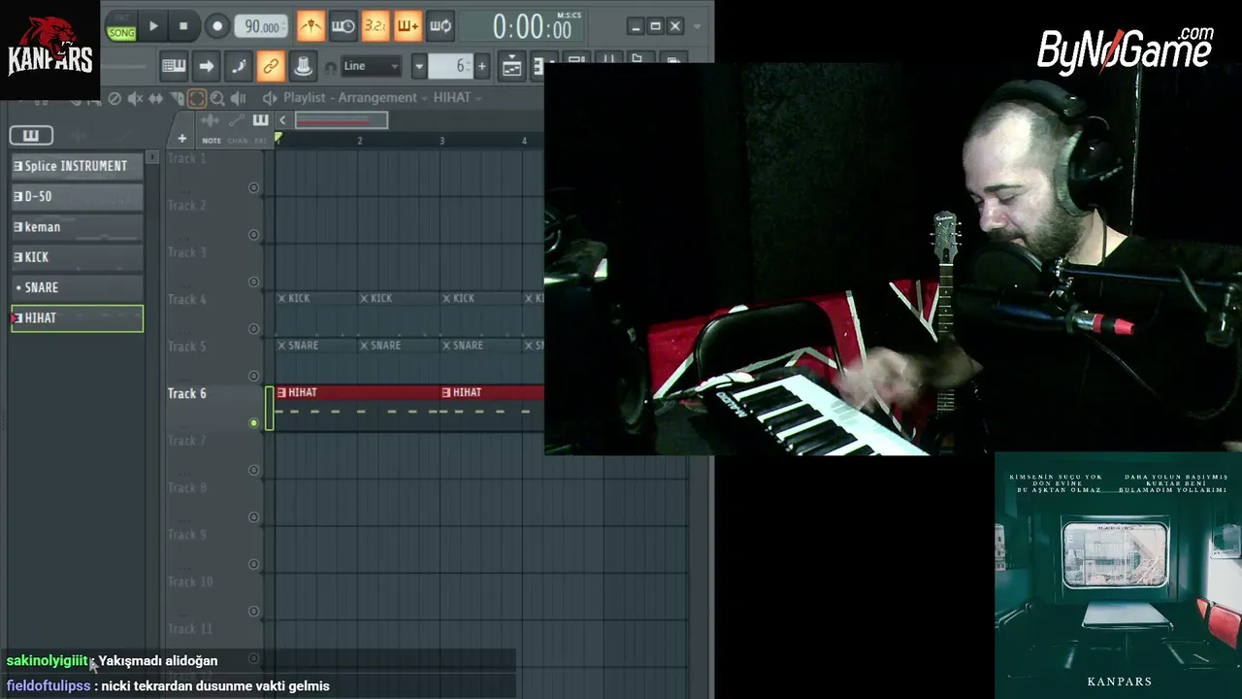The width and height of the screenshot is (1242, 699).
Task: Select the Zoom tool in Playlist toolbar
Action: [217, 98]
